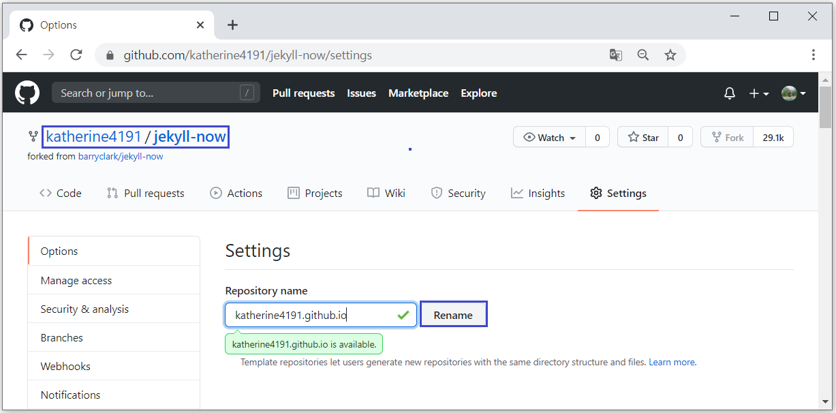
Task: Click the browser forward arrow
Action: click(49, 55)
